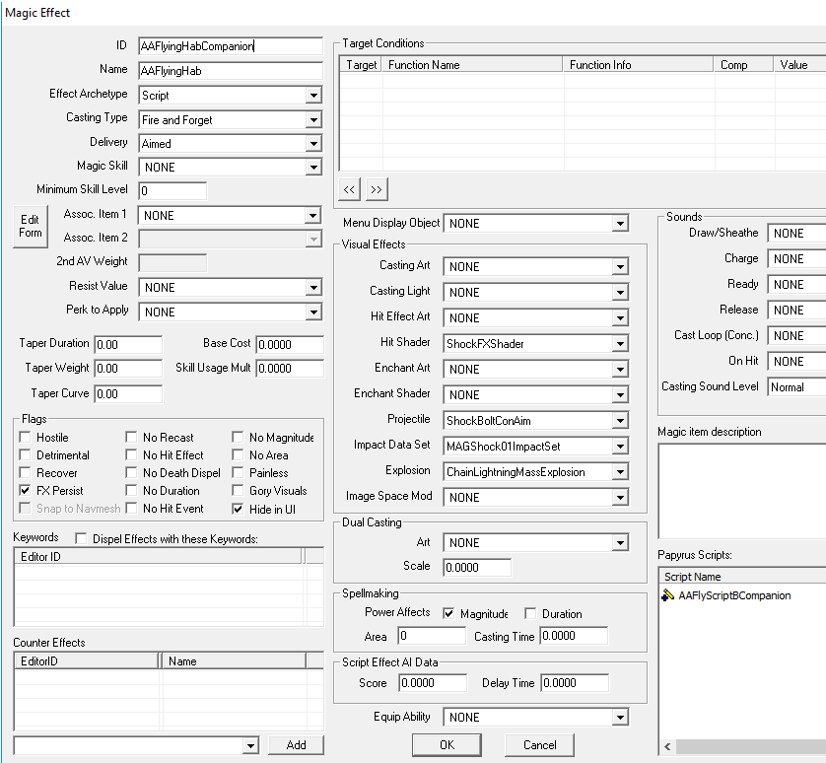Click the AAFlyScriptBCompanion script icon

point(668,595)
